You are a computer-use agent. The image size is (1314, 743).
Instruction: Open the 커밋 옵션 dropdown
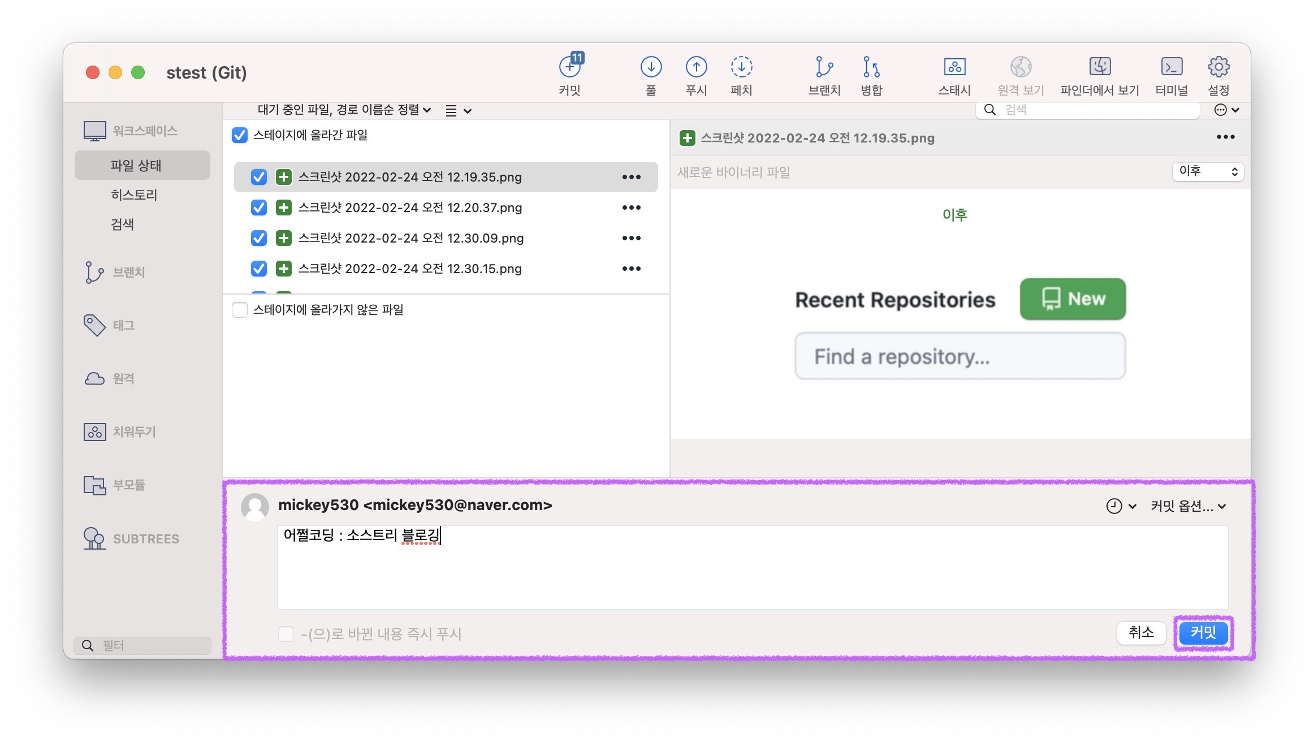(x=1188, y=506)
